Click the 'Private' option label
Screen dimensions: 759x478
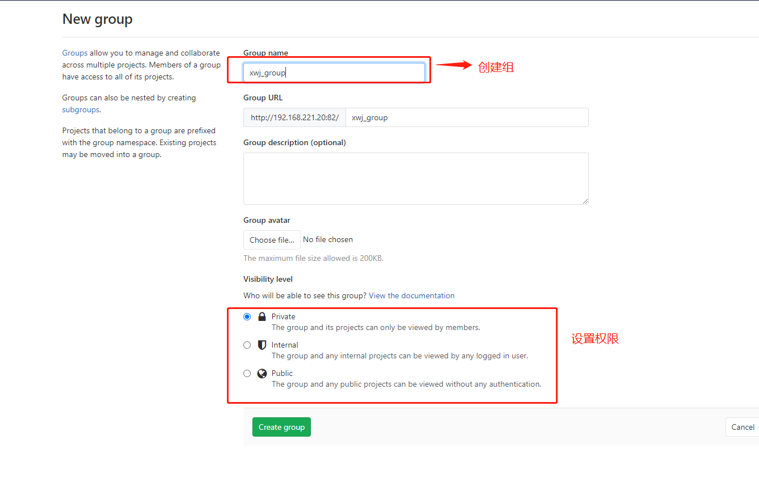(284, 316)
